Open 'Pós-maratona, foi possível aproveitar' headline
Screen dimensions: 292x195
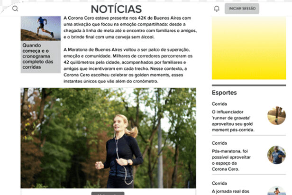click(x=231, y=160)
